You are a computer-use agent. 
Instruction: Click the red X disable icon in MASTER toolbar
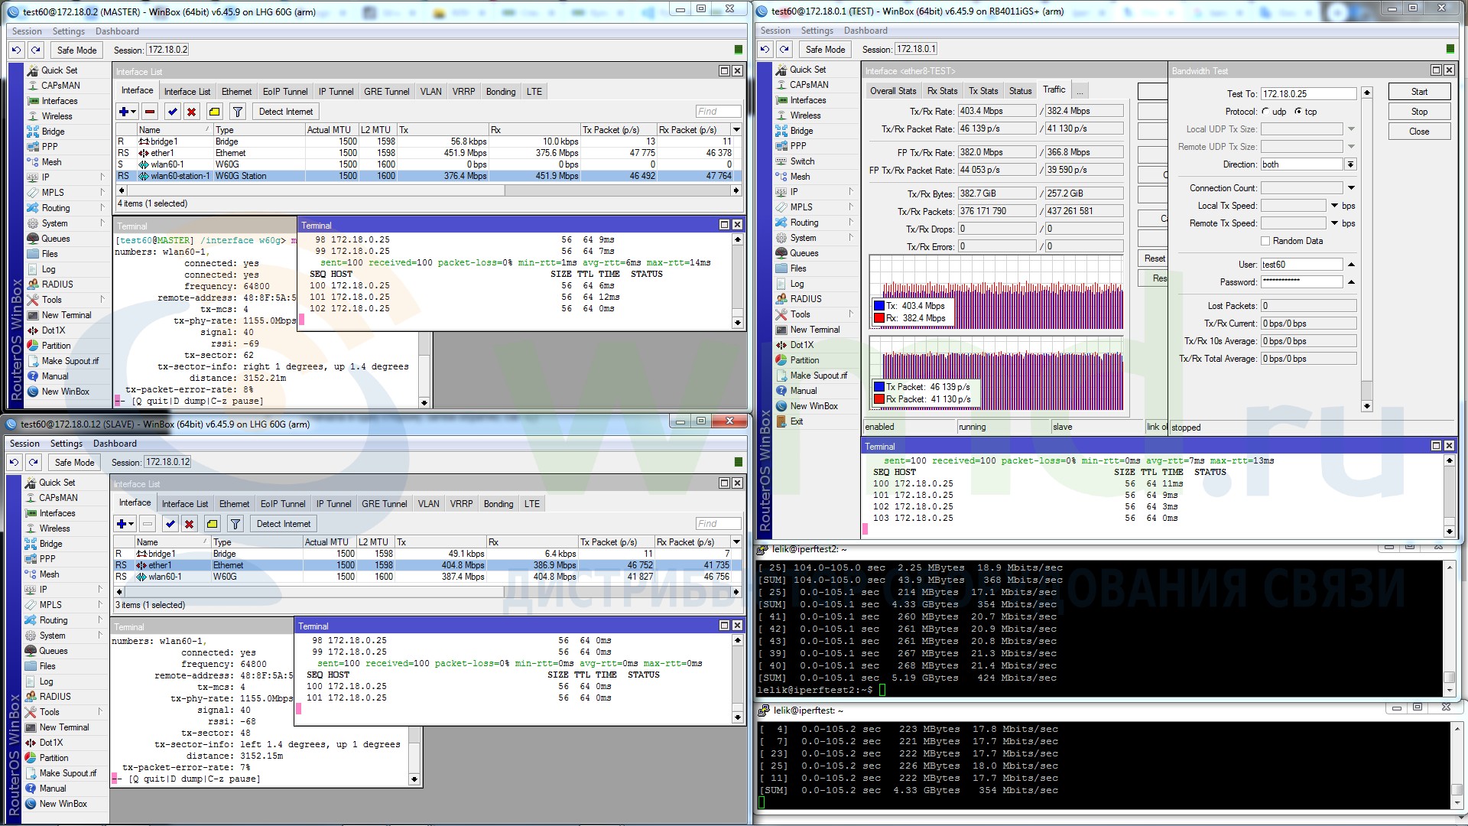click(192, 112)
